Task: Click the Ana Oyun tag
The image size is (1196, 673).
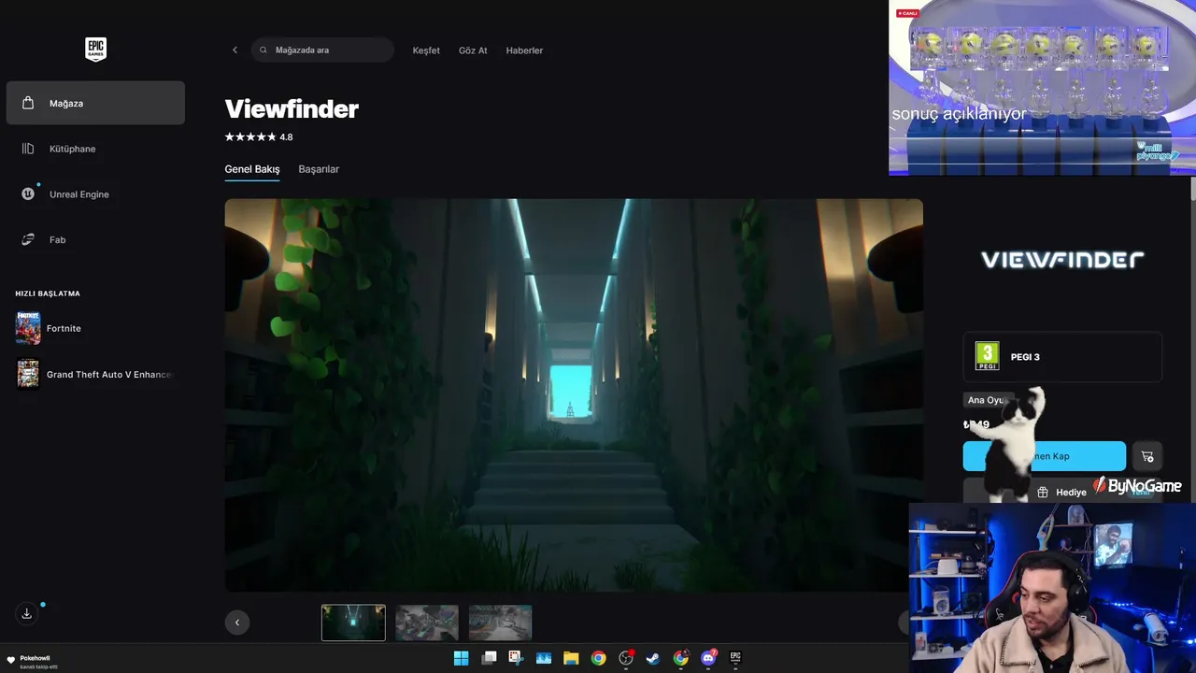Action: tap(988, 400)
